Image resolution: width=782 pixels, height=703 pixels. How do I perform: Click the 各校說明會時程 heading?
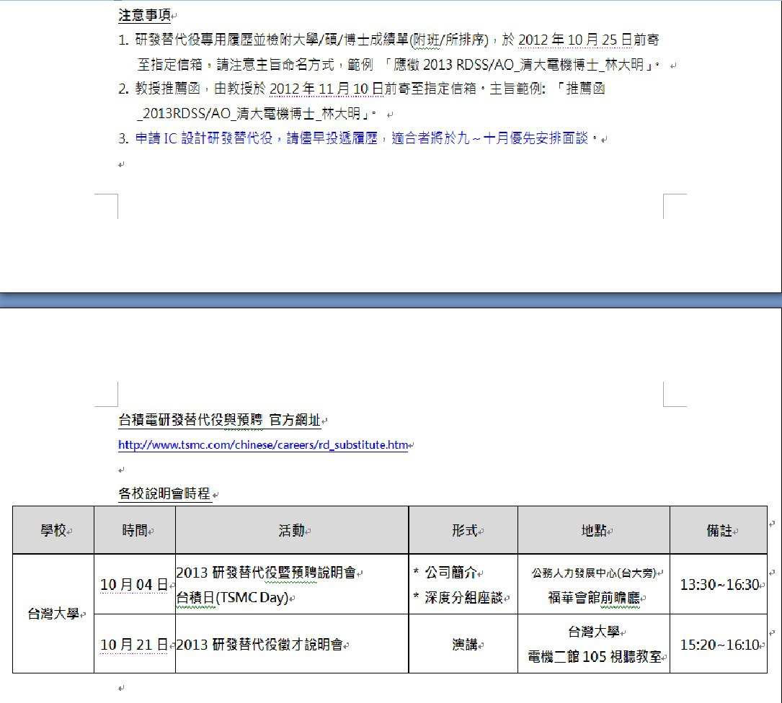[164, 493]
